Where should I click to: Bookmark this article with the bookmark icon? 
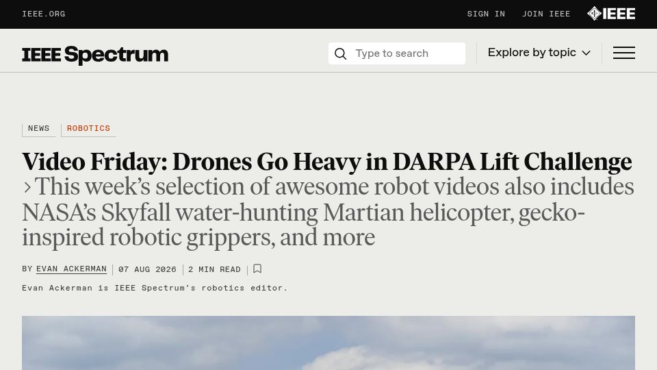point(257,269)
